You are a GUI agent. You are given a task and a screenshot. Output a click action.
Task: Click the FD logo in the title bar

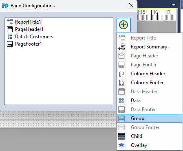[x=5, y=6]
